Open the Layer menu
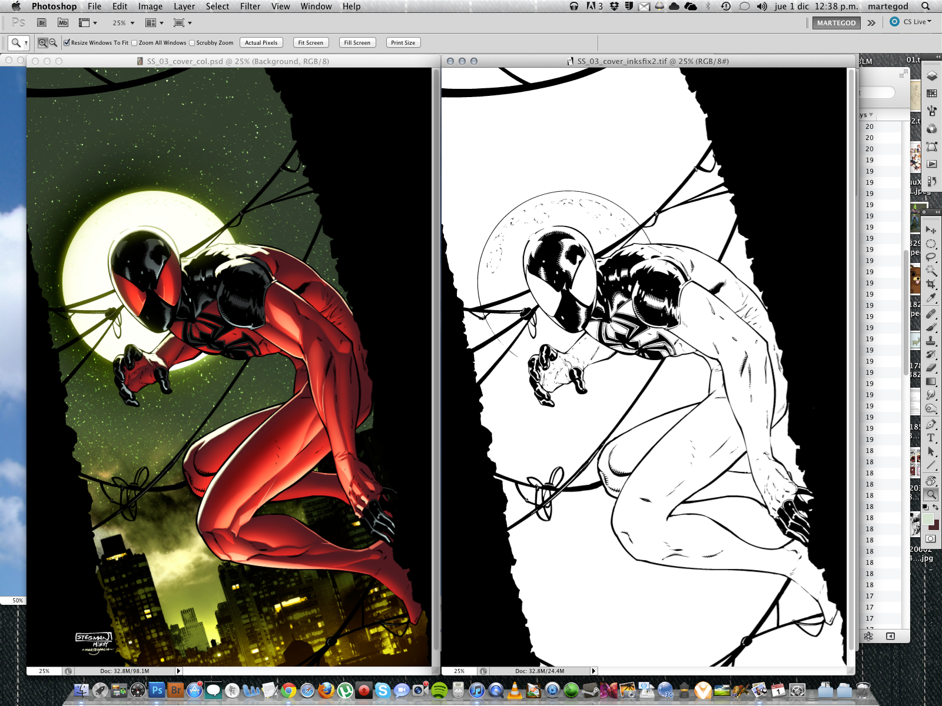This screenshot has height=706, width=942. [184, 6]
